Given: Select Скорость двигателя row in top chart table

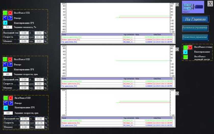Looking at the screenshot, I should 117,37.
